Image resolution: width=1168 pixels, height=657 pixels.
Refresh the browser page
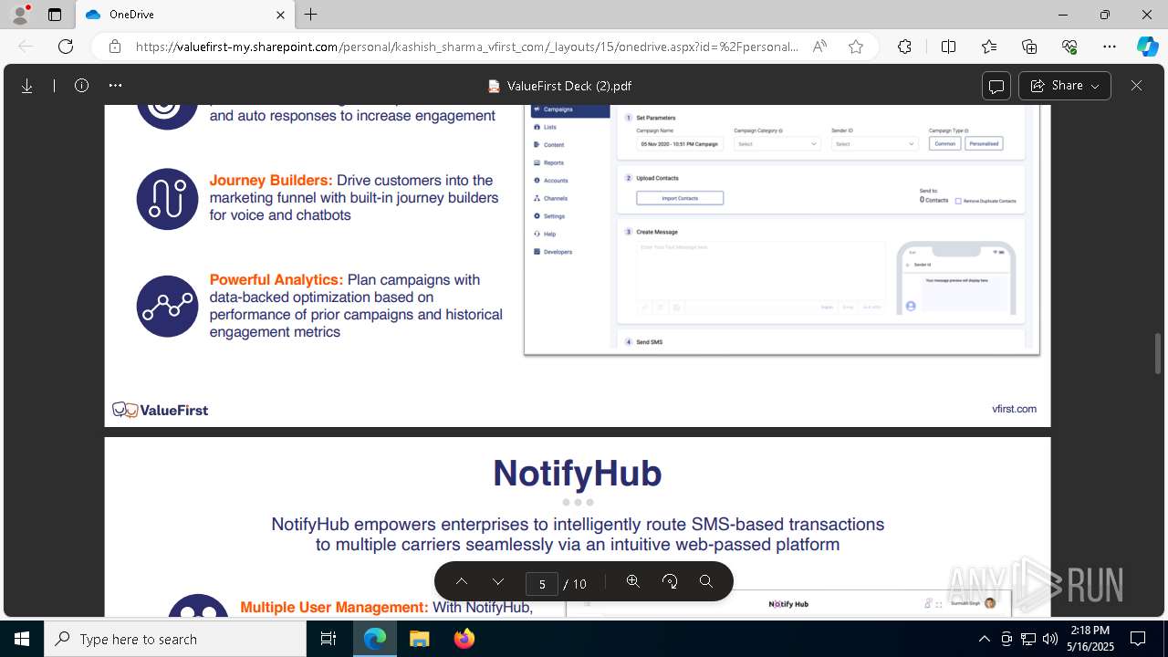click(x=66, y=47)
